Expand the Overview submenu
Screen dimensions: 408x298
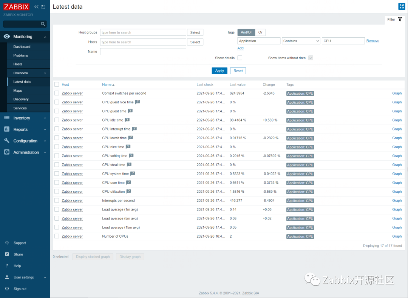click(45, 73)
